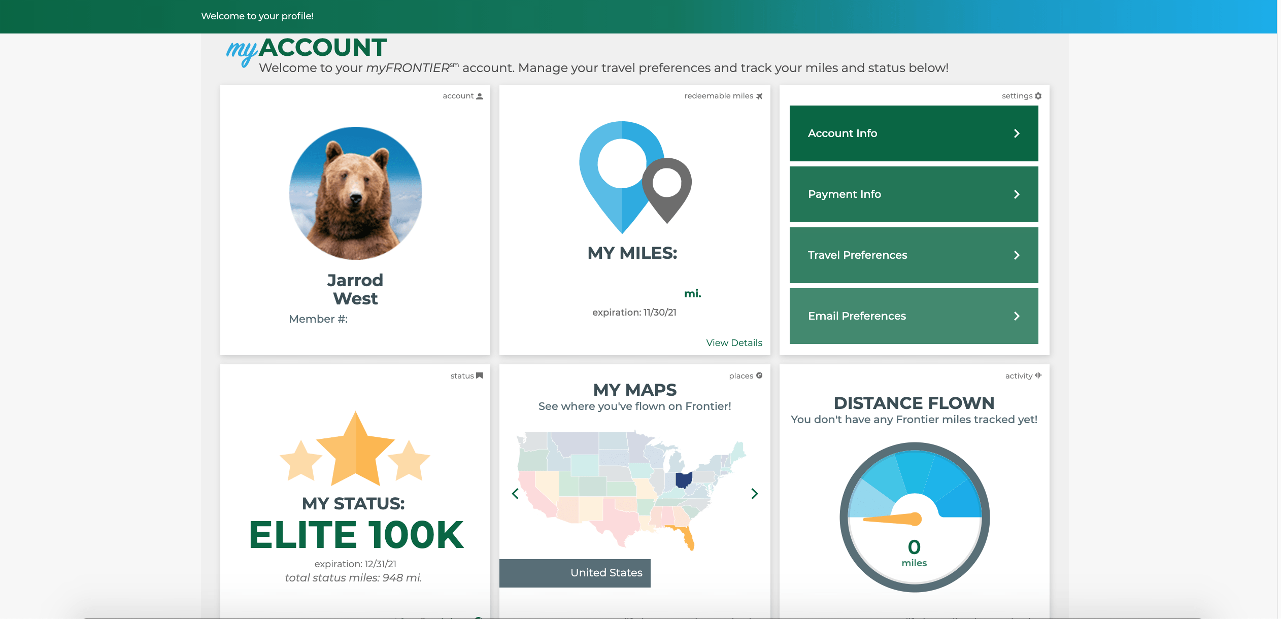
Task: Open Email Preferences settings
Action: 914,316
